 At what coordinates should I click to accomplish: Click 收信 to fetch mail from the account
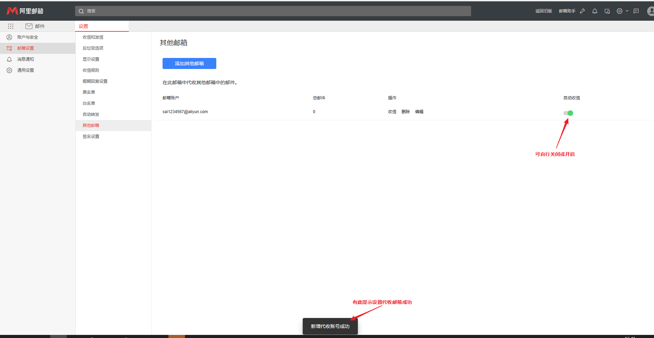click(392, 112)
